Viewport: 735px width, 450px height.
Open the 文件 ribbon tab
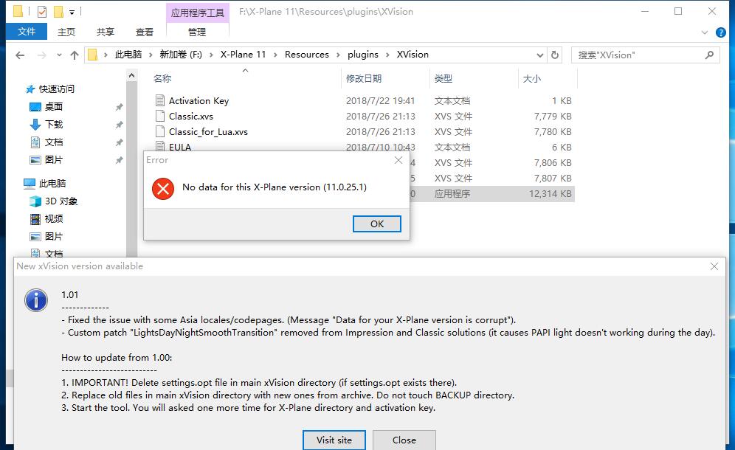[x=27, y=32]
